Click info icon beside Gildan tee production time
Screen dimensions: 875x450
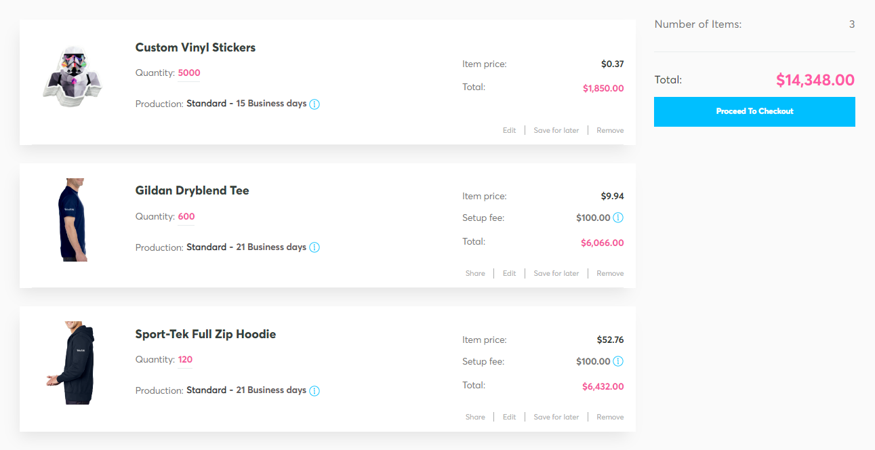(314, 247)
